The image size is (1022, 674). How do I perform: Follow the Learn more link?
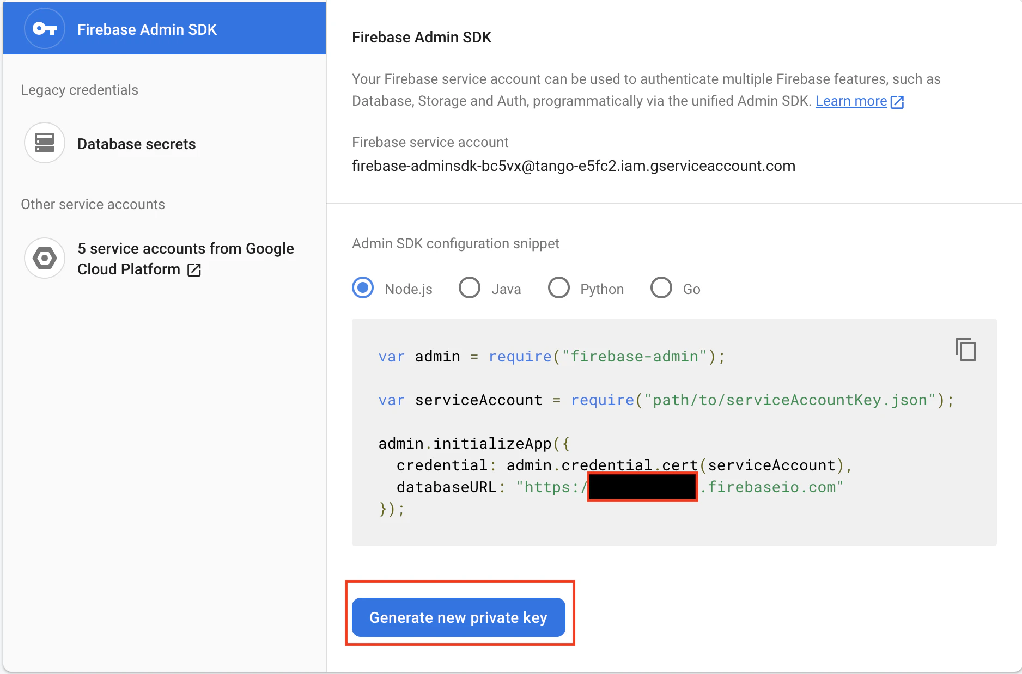pos(851,101)
